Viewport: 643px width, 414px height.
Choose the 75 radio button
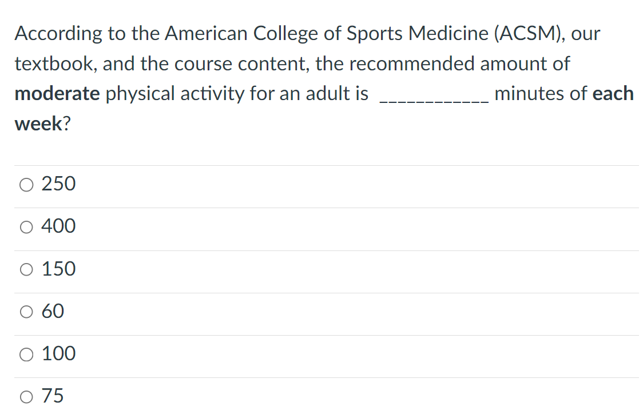[x=26, y=397]
